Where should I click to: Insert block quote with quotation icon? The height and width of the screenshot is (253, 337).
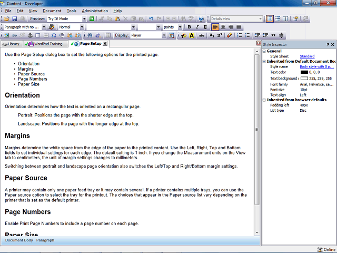tap(273, 35)
